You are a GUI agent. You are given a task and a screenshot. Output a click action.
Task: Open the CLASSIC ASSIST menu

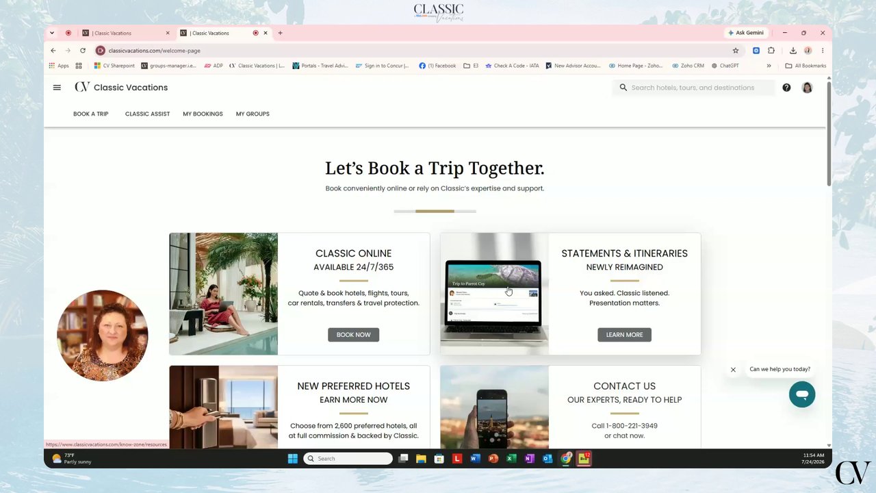(x=147, y=114)
